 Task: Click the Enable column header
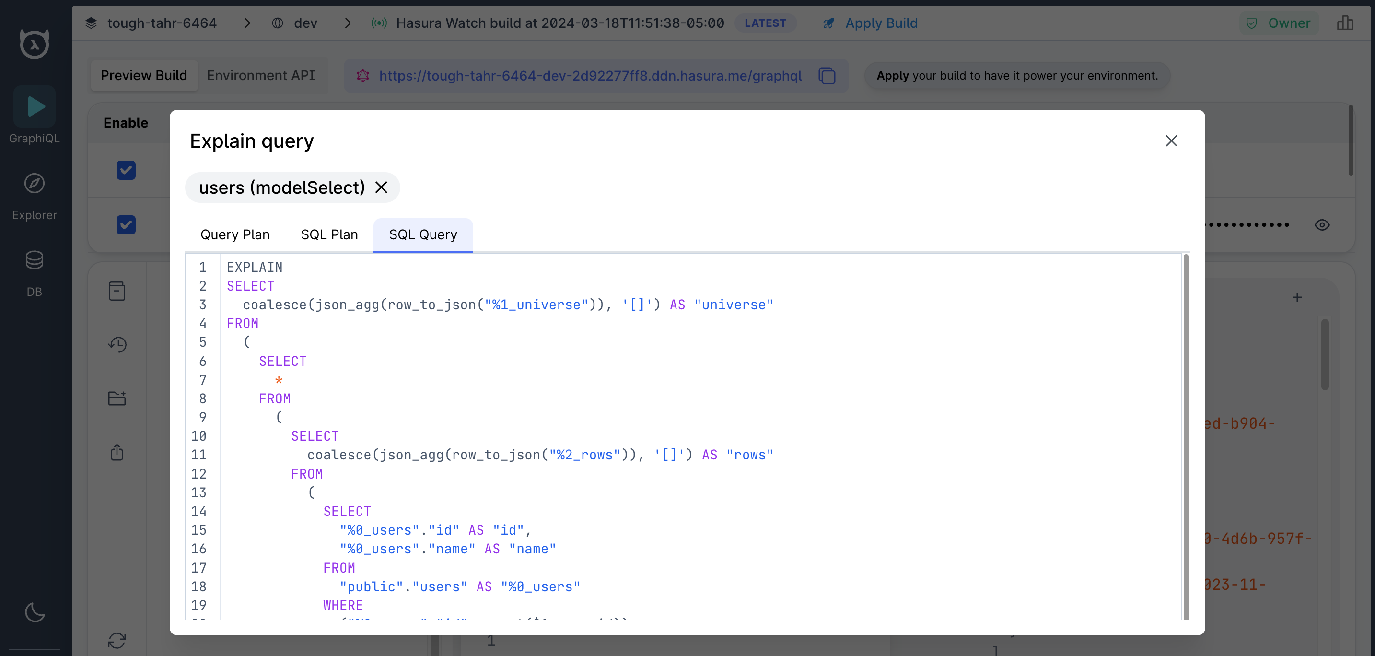click(x=126, y=123)
